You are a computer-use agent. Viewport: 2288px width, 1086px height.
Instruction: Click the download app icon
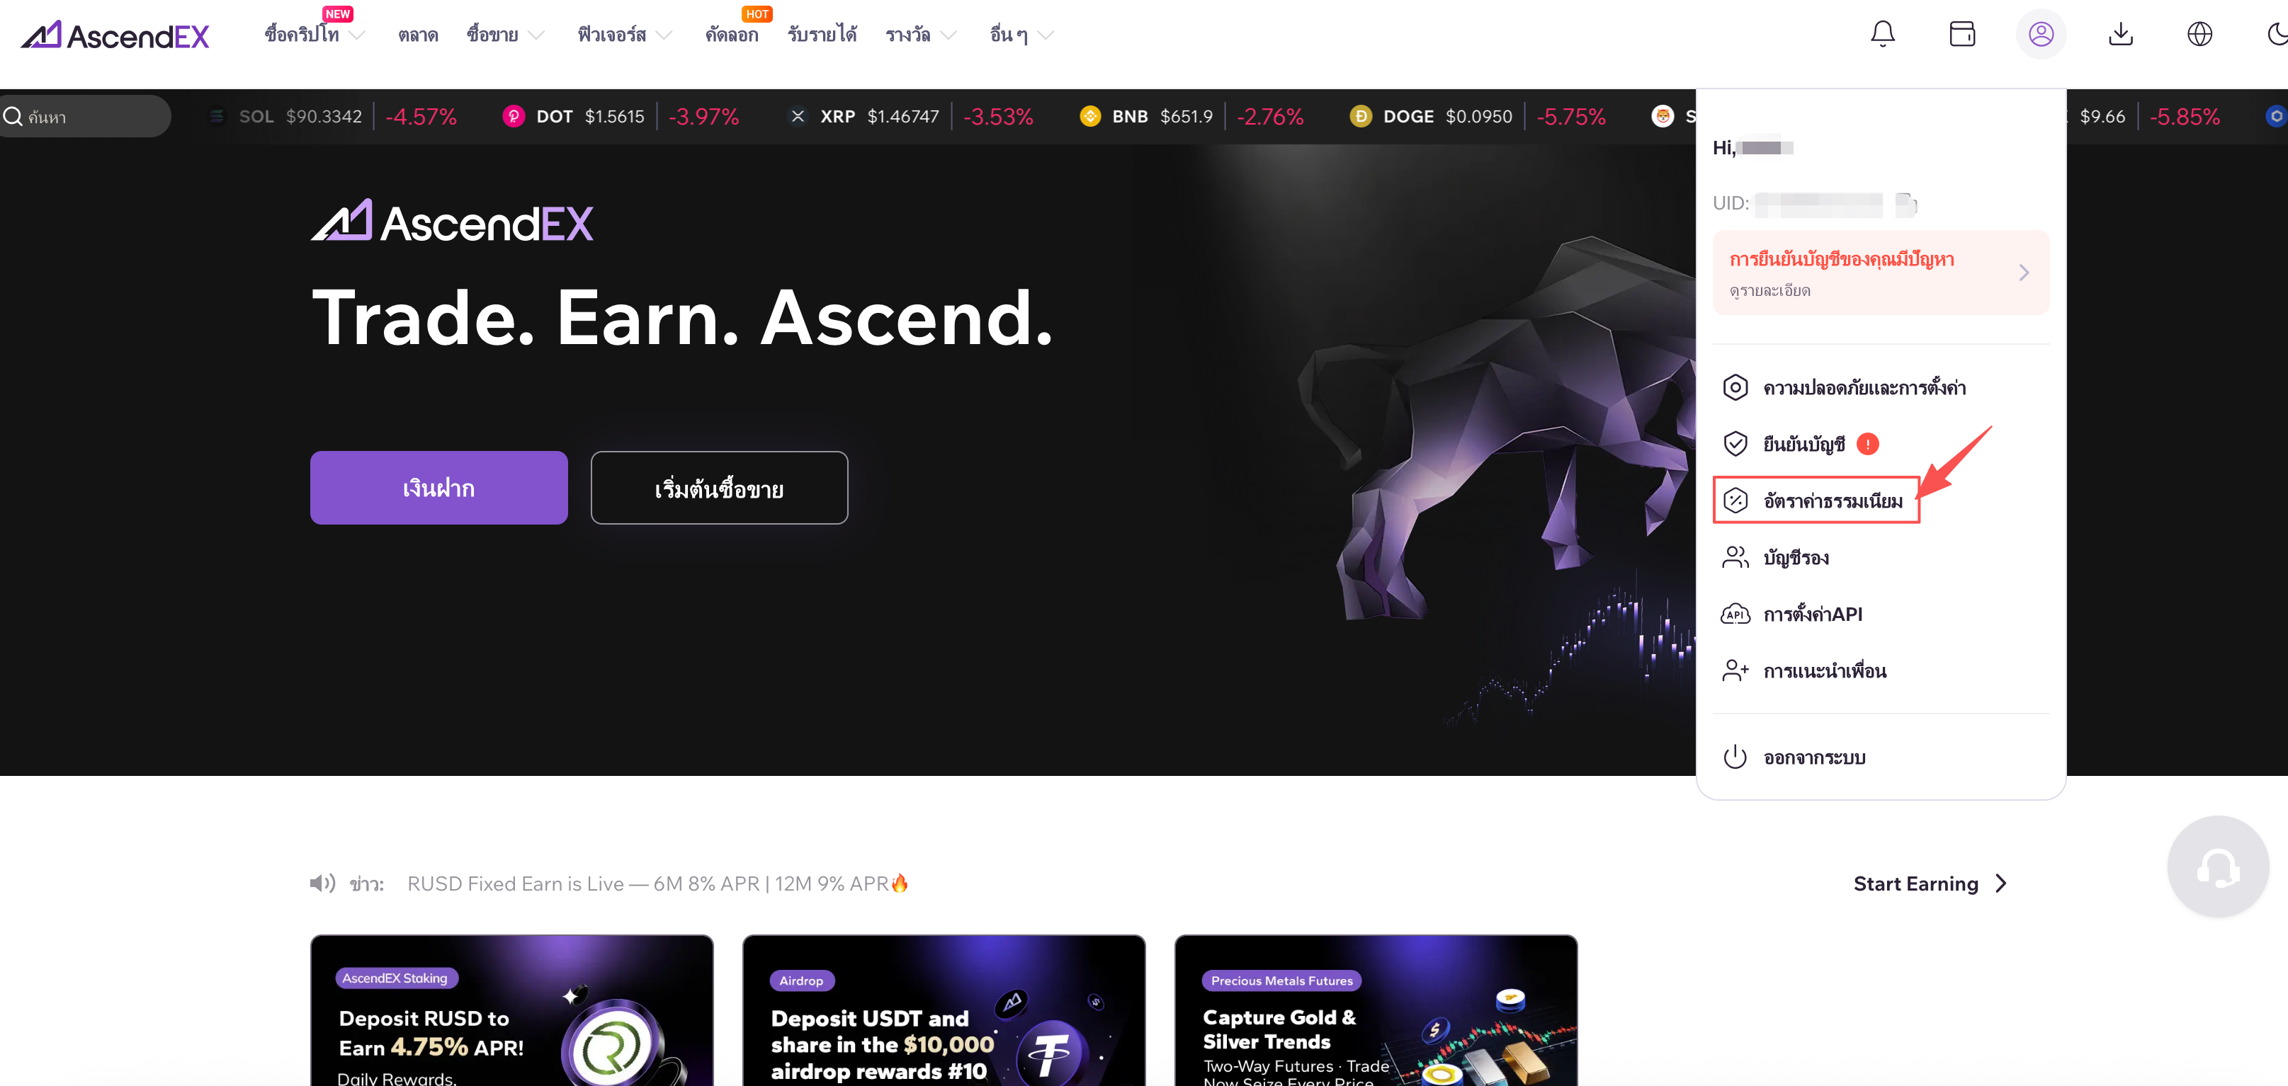tap(2120, 35)
